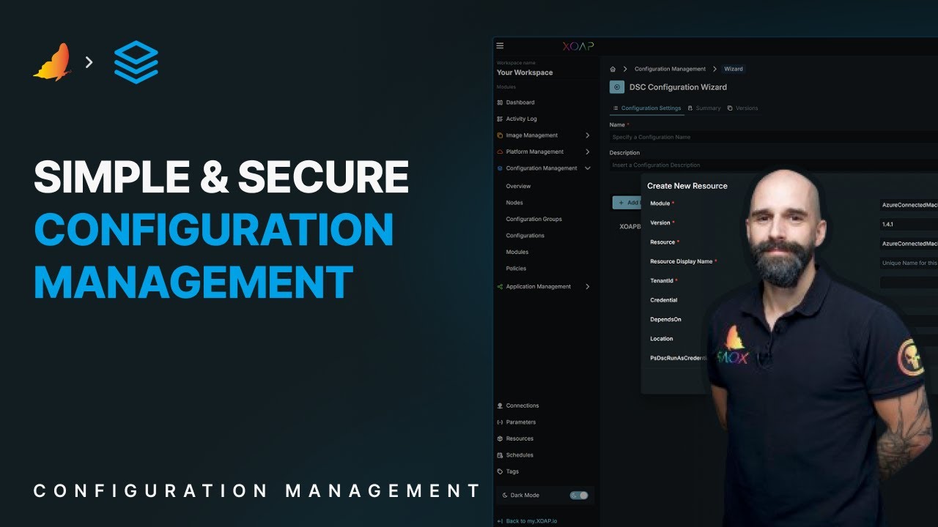Collapse the Configuration Management section

[x=588, y=168]
